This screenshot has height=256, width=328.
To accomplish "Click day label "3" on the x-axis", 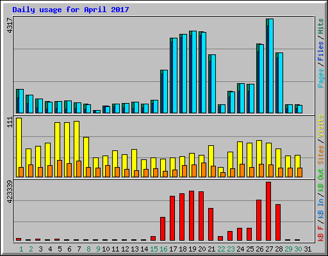I will tap(40, 249).
